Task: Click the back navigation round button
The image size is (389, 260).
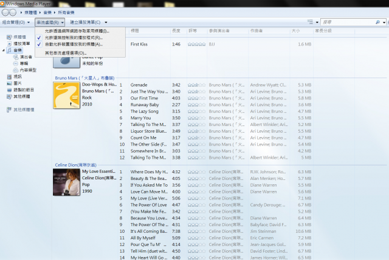Action: [x=5, y=12]
